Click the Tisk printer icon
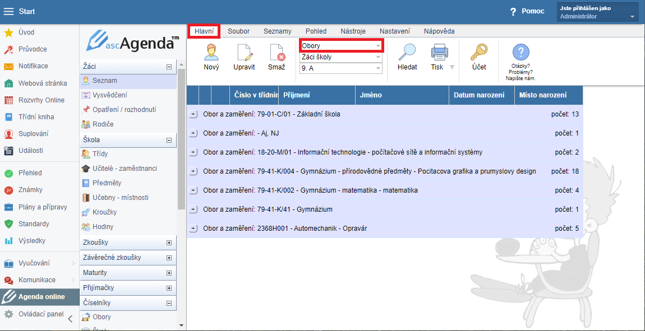This screenshot has width=645, height=331. (x=439, y=52)
